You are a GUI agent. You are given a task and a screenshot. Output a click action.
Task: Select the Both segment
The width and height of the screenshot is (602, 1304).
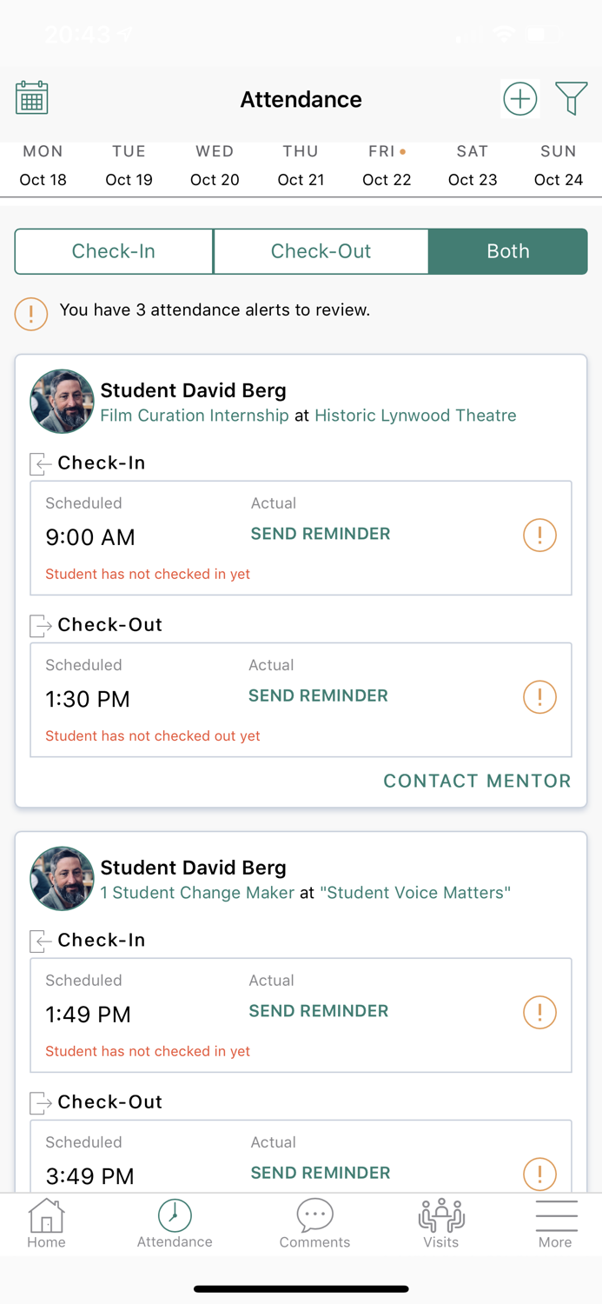(x=508, y=251)
